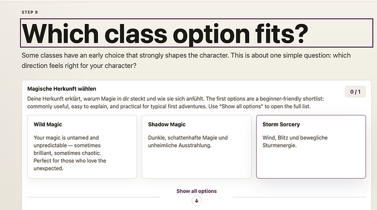Click the Storm Sorcery card title text

[x=281, y=124]
